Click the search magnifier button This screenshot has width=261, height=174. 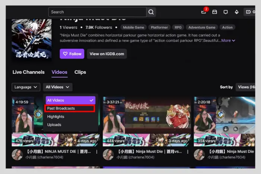click(x=151, y=12)
